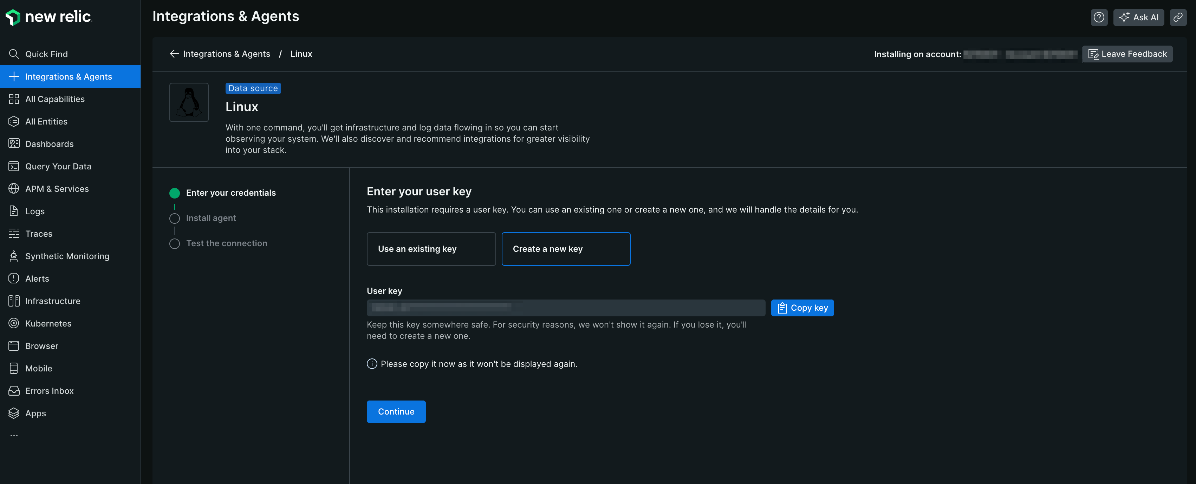Screen dimensions: 1196x484
Task: Open the Errors Inbox
Action: pyautogui.click(x=49, y=391)
